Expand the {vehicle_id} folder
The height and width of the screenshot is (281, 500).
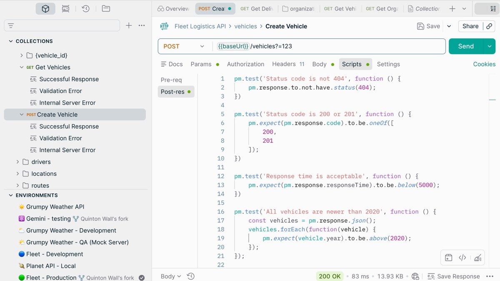coord(22,55)
